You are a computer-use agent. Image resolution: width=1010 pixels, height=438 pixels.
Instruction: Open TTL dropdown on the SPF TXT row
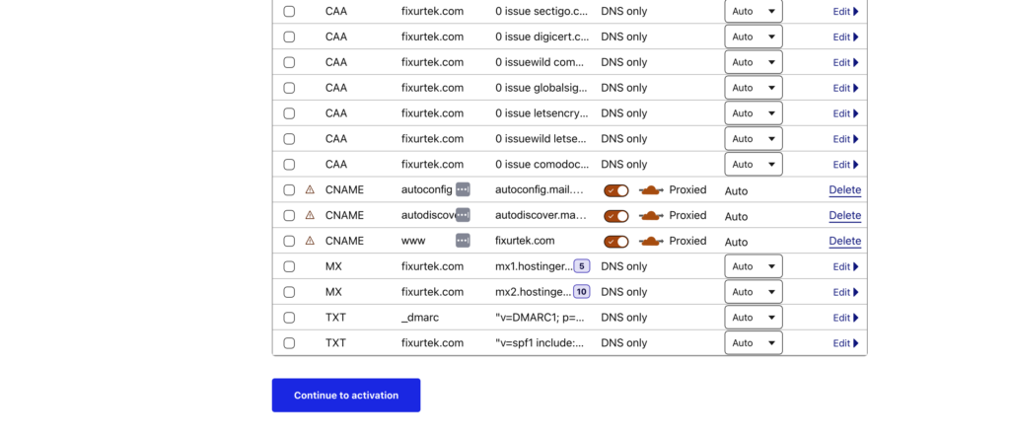point(753,343)
